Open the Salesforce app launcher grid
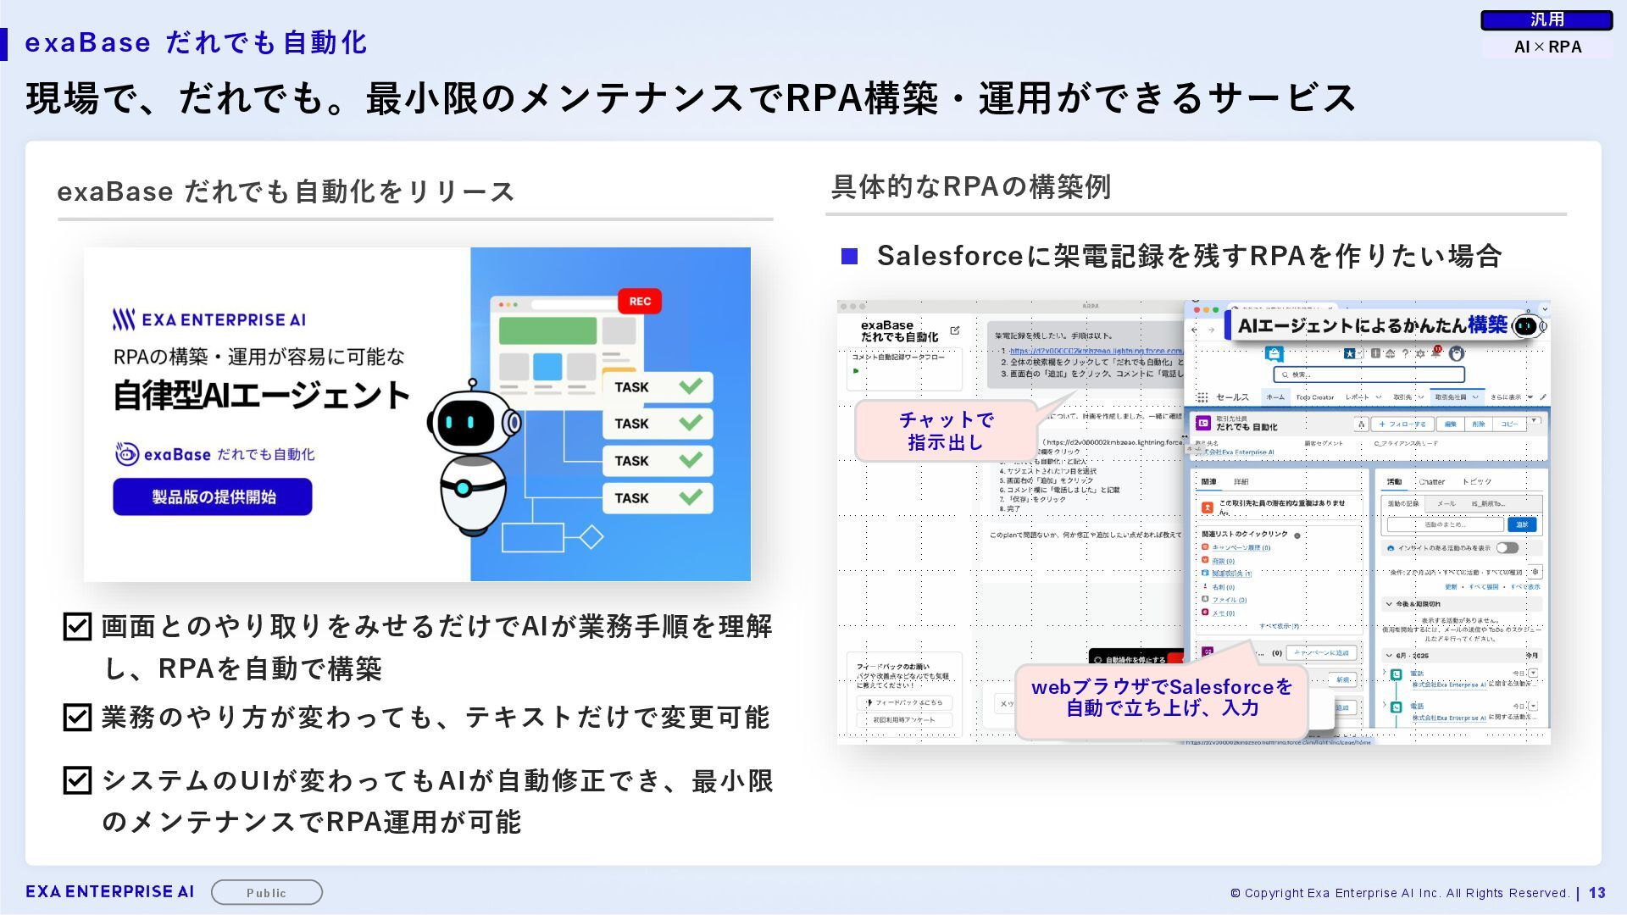The width and height of the screenshot is (1627, 915). pyautogui.click(x=1202, y=397)
